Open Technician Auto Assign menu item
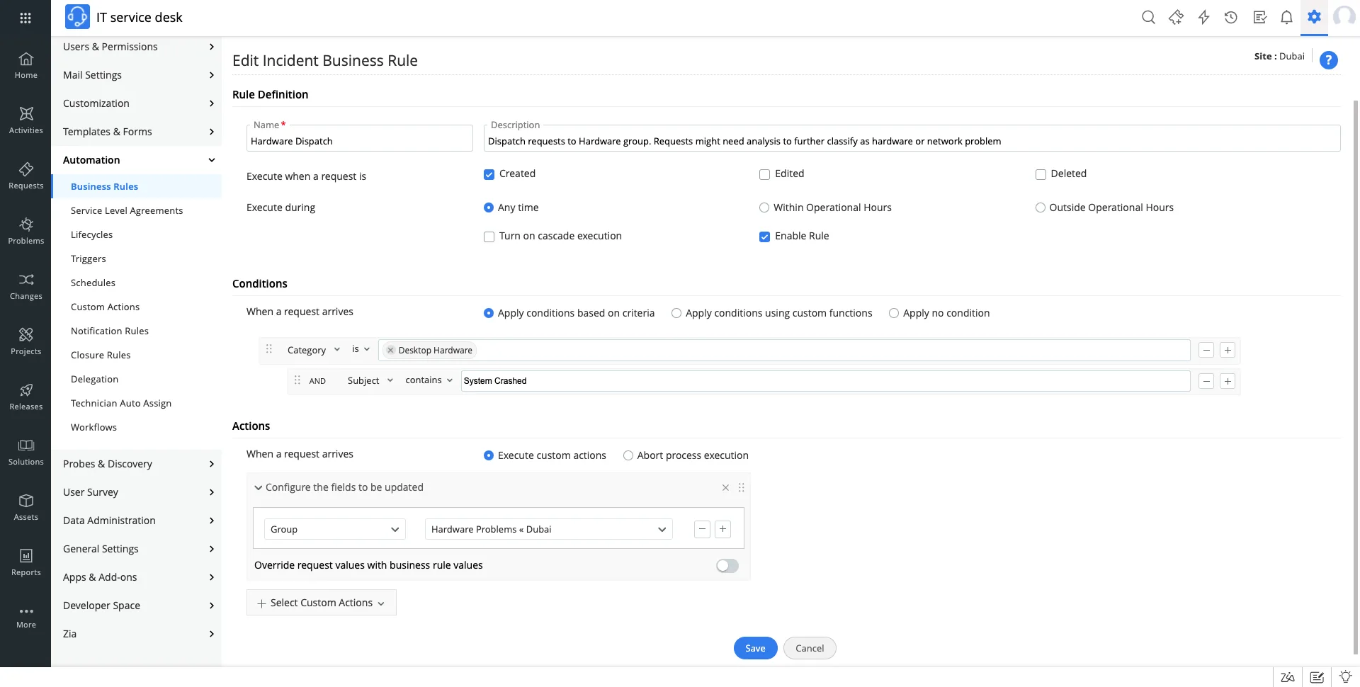The image size is (1360, 687). pyautogui.click(x=121, y=403)
